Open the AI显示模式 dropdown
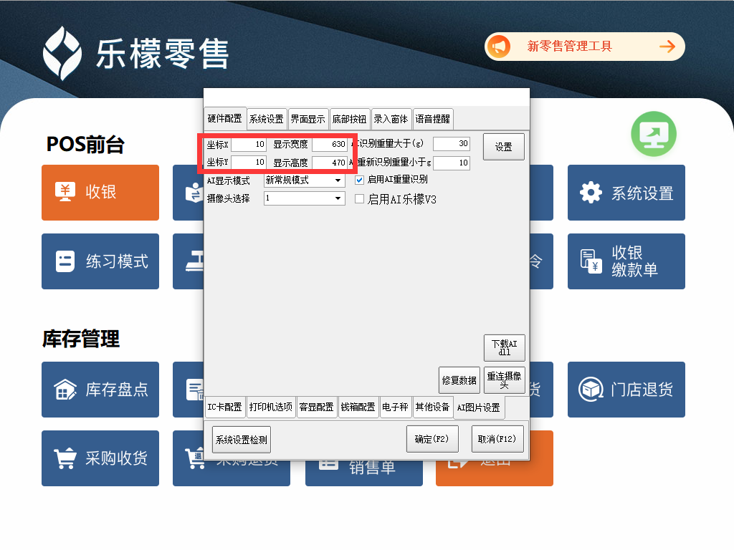734x550 pixels. coord(338,180)
